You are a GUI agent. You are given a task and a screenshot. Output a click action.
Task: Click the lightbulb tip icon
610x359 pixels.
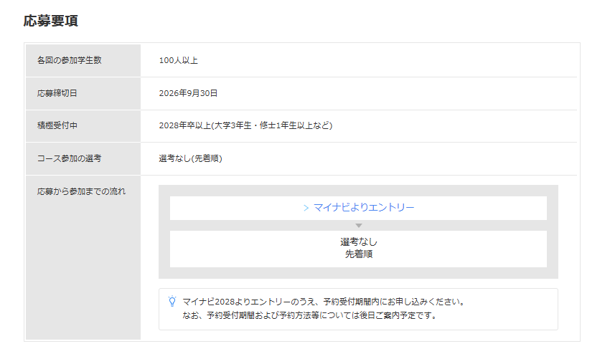click(172, 302)
